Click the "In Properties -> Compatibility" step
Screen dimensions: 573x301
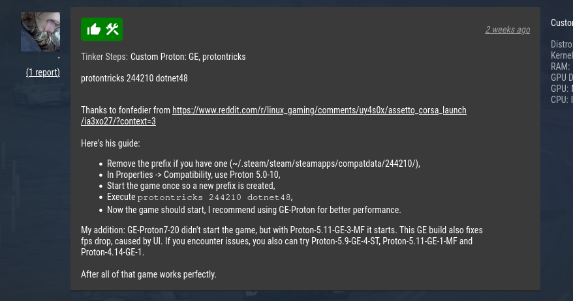(193, 175)
